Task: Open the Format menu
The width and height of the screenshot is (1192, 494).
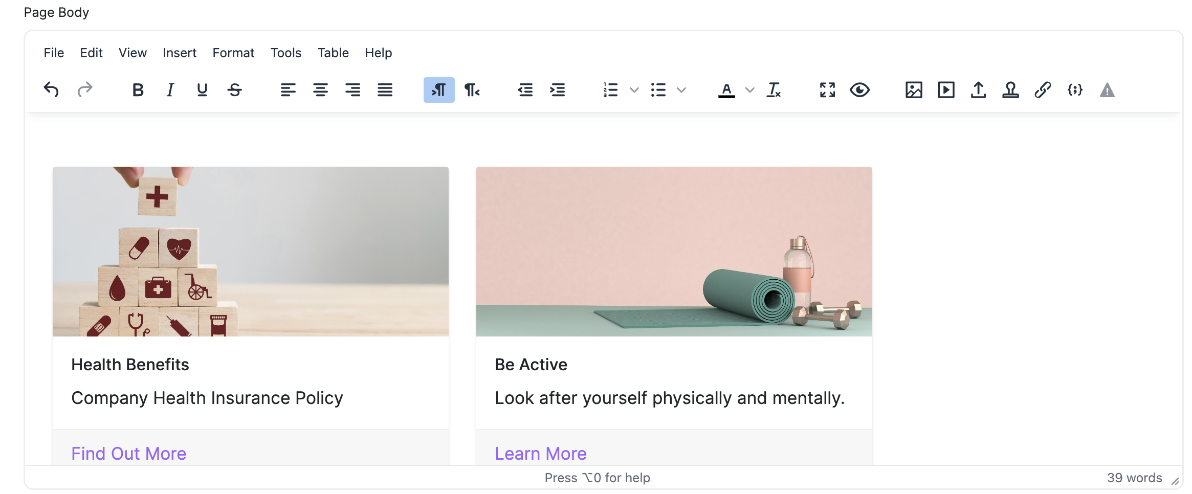Action: click(233, 53)
